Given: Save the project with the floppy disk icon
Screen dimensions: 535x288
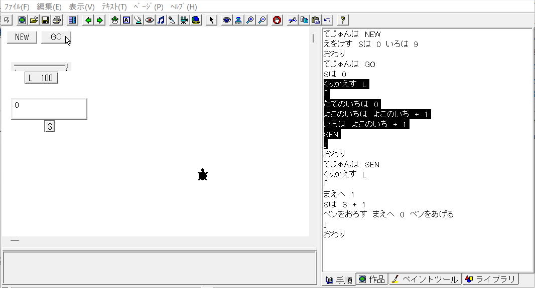Looking at the screenshot, I should (45, 20).
